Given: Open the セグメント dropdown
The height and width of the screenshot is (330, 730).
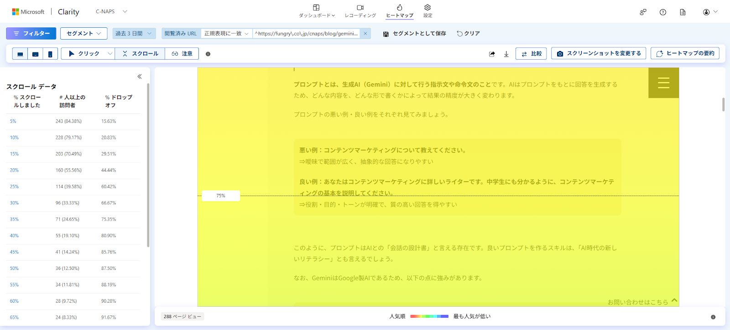Looking at the screenshot, I should coord(83,33).
